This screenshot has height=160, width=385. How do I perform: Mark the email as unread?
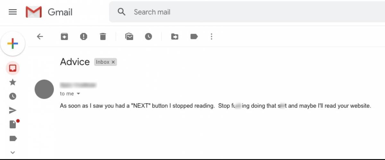click(129, 36)
